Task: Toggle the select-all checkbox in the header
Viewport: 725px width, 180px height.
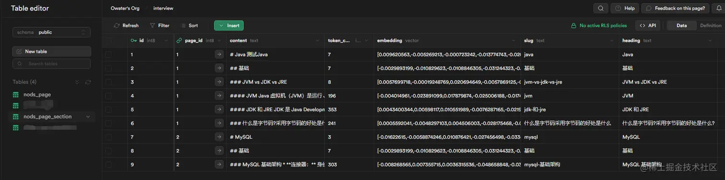Action: tap(109, 41)
